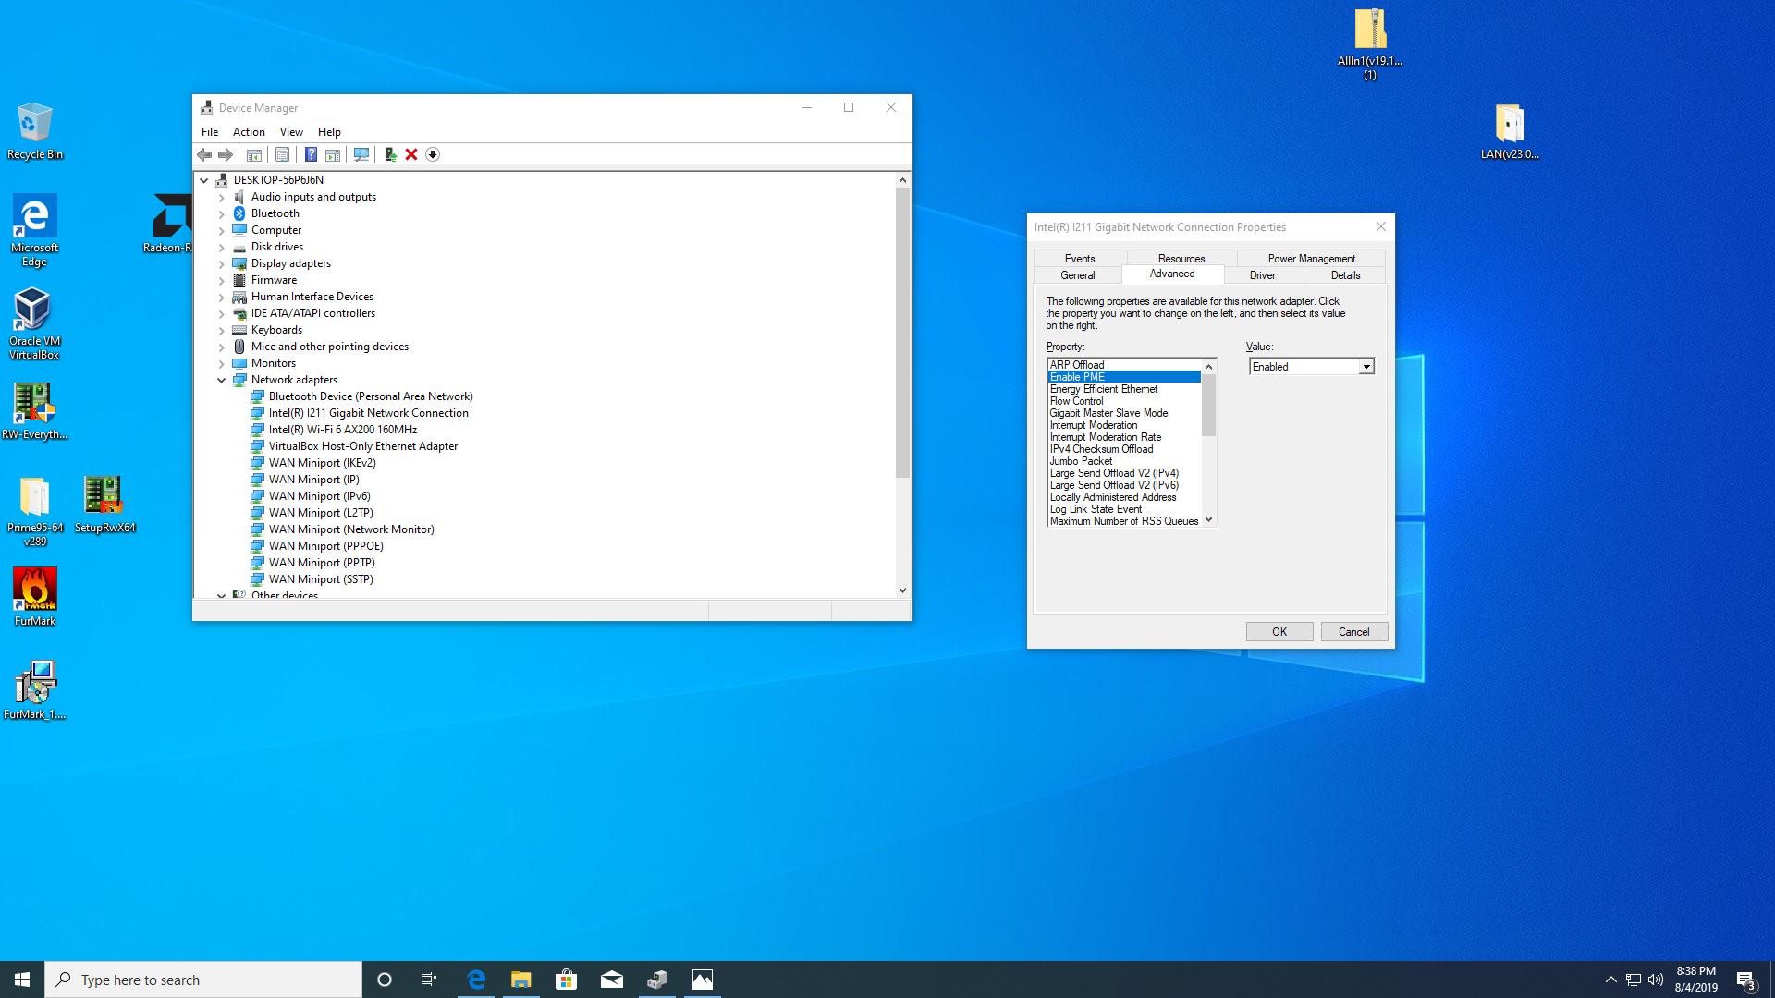Expand the Bluetooth category
Viewport: 1775px width, 998px height.
tap(222, 213)
